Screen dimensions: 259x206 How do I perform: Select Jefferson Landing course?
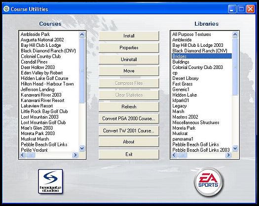coord(37,90)
